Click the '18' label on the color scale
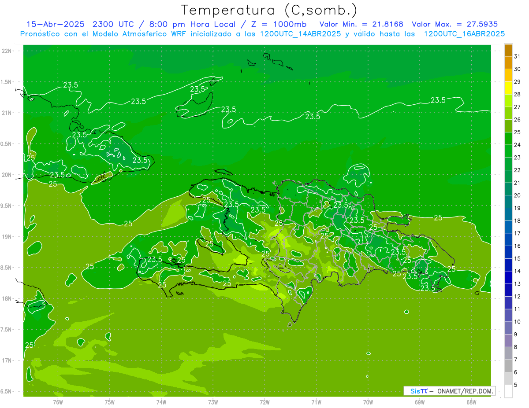This screenshot has height=408, width=529. click(517, 221)
